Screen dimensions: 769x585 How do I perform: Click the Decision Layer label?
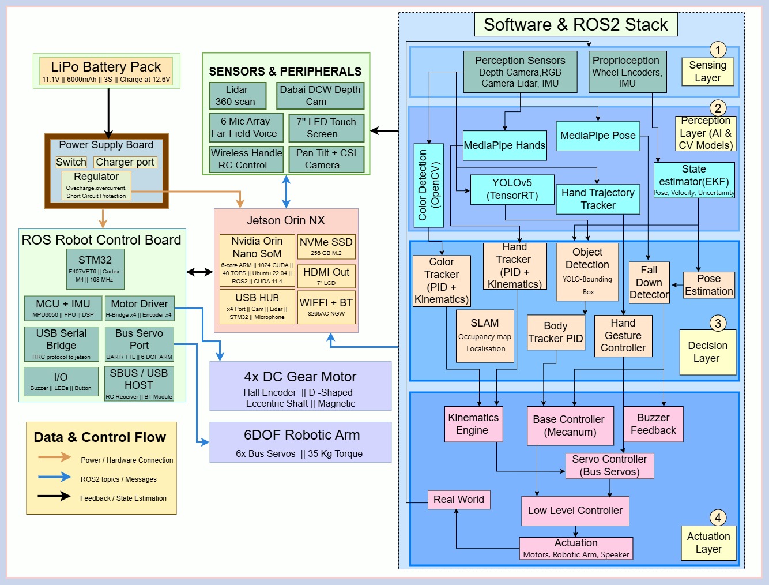708,352
